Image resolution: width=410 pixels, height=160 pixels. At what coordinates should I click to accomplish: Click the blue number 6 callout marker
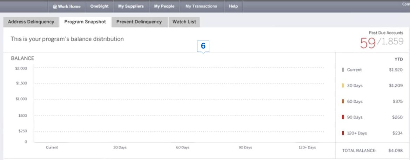click(x=203, y=46)
